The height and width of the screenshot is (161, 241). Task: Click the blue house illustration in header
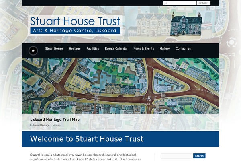[x=186, y=25]
